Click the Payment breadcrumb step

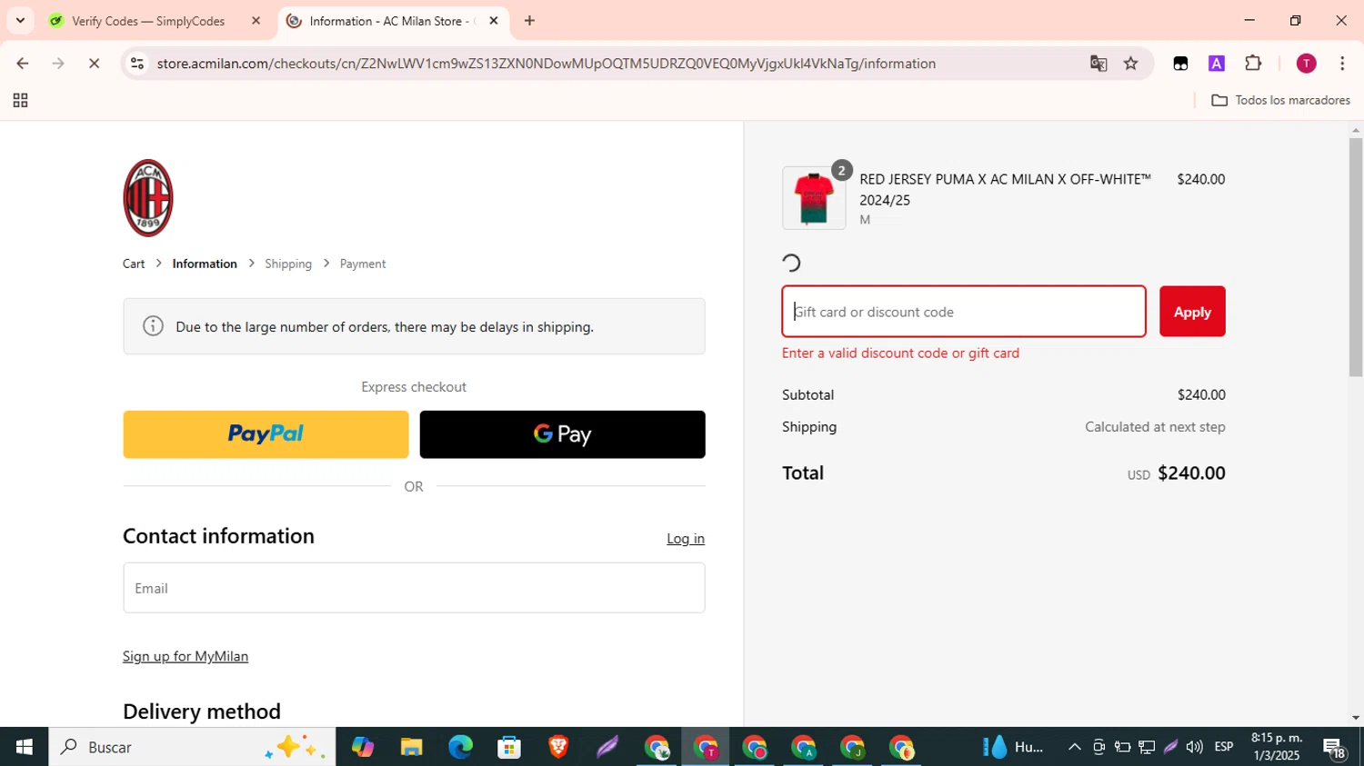click(363, 264)
